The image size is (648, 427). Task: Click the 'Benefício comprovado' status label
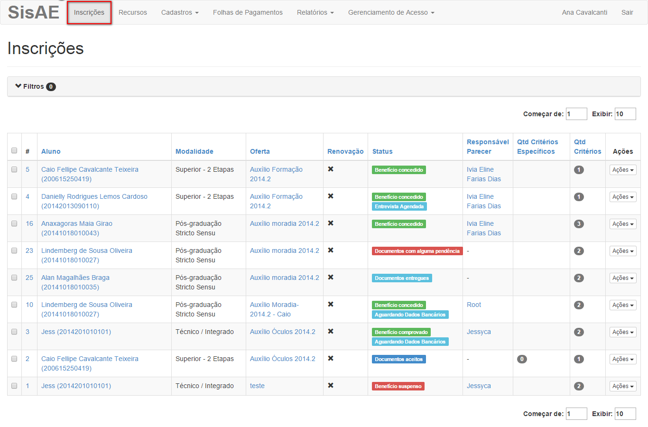pos(401,332)
